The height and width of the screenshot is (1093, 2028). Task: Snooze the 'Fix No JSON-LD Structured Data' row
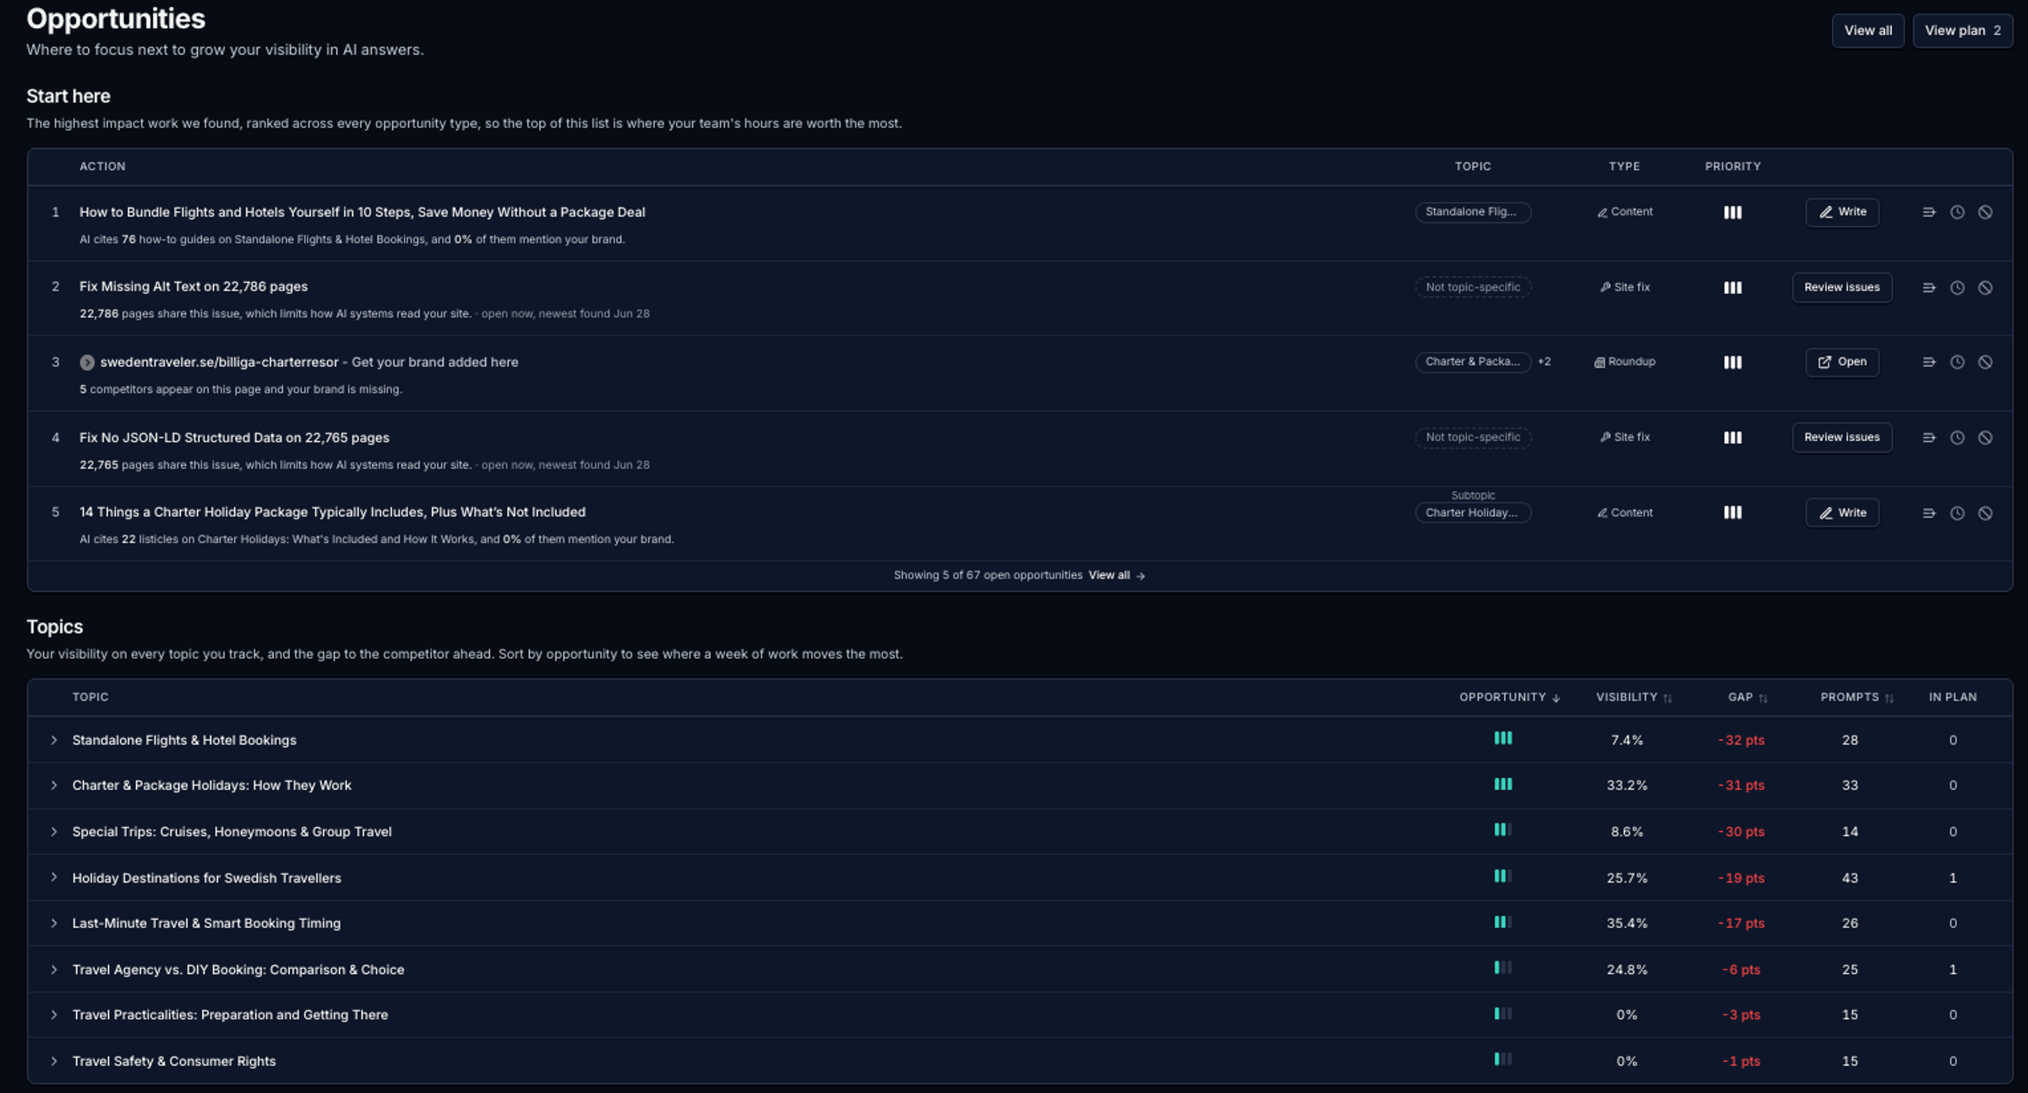tap(1957, 438)
